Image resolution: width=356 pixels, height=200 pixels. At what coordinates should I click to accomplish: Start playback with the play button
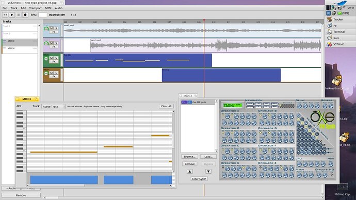12,15
